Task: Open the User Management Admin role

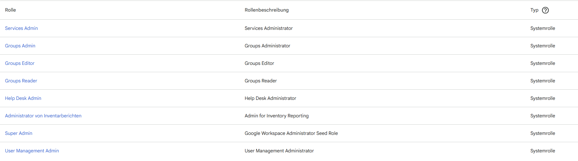Action: coord(32,151)
